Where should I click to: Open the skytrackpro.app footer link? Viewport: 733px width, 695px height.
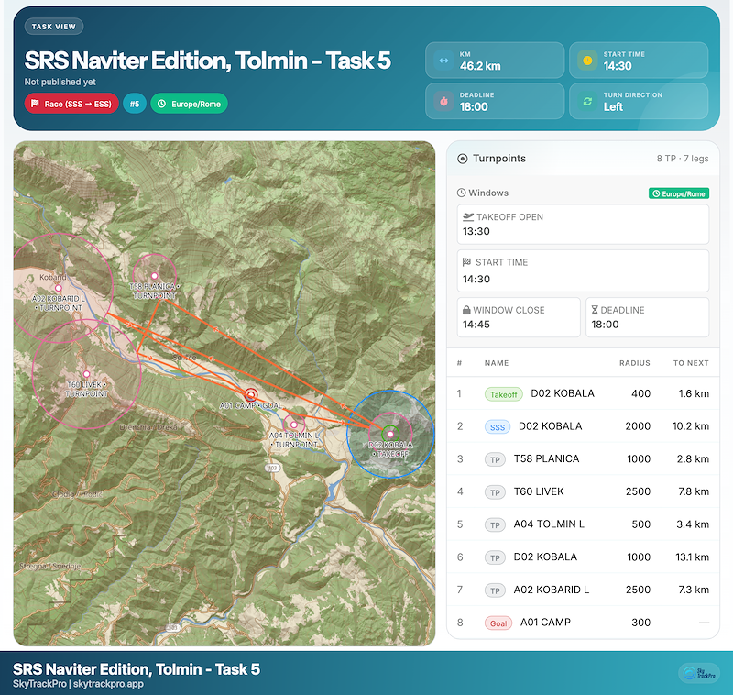pos(108,684)
